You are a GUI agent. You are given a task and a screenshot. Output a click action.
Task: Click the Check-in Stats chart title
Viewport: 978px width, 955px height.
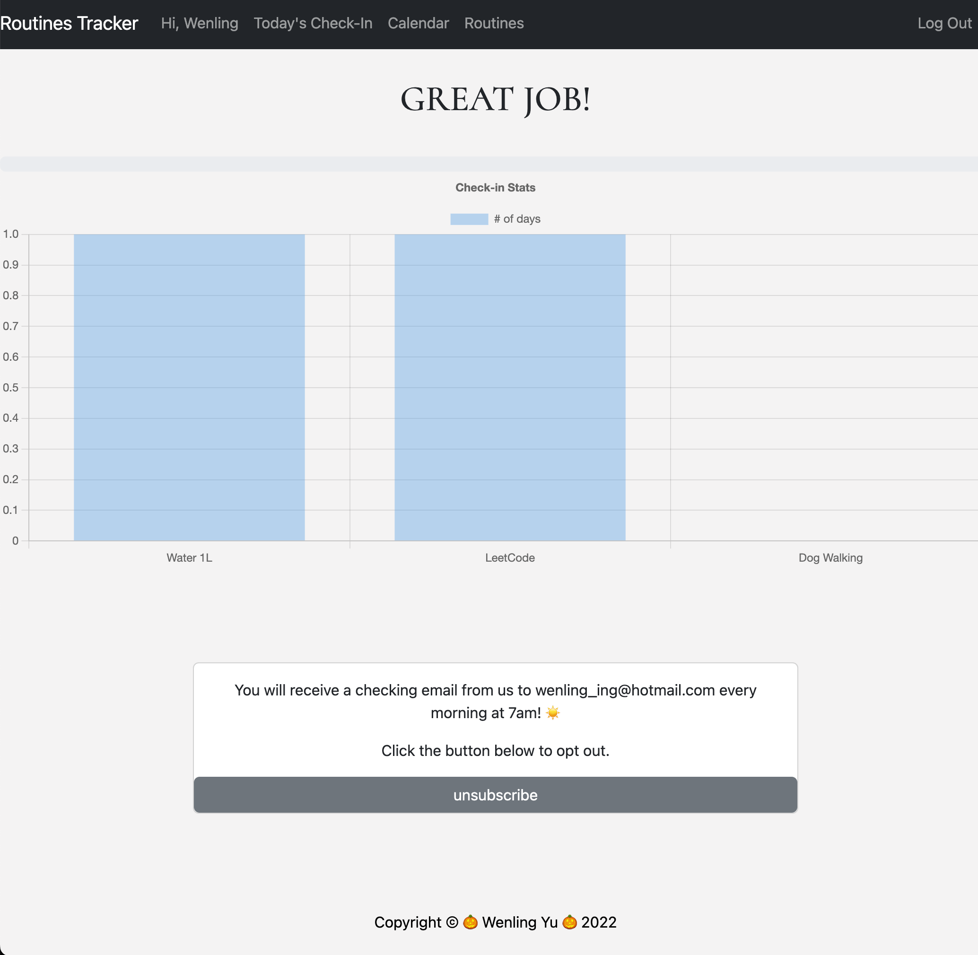pyautogui.click(x=495, y=187)
